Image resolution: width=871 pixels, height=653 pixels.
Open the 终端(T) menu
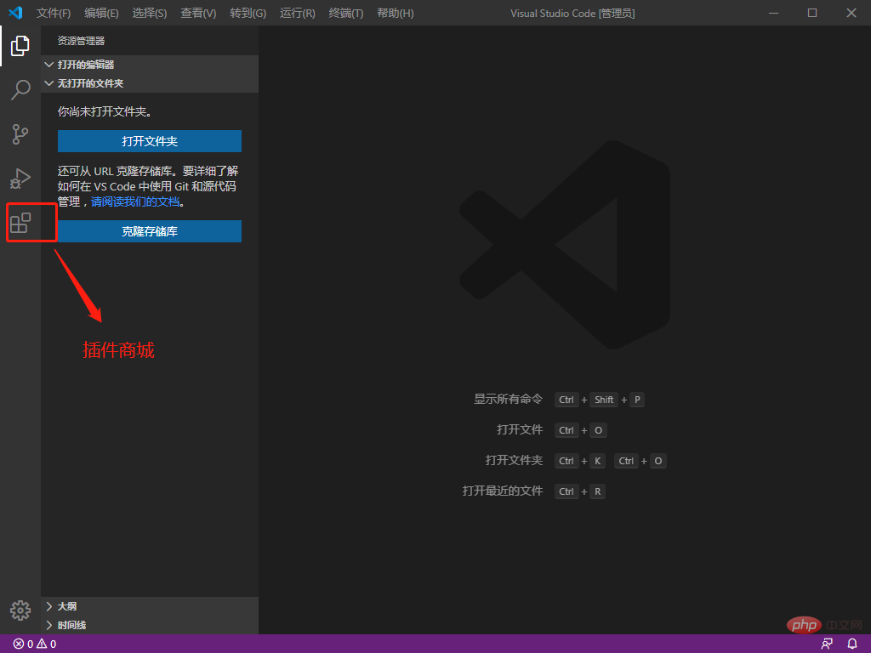click(345, 13)
